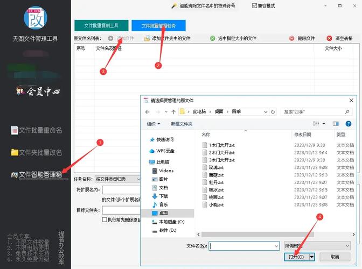The width and height of the screenshot is (362, 269).
Task: Click the red 删除文件 icon
Action: (292, 38)
